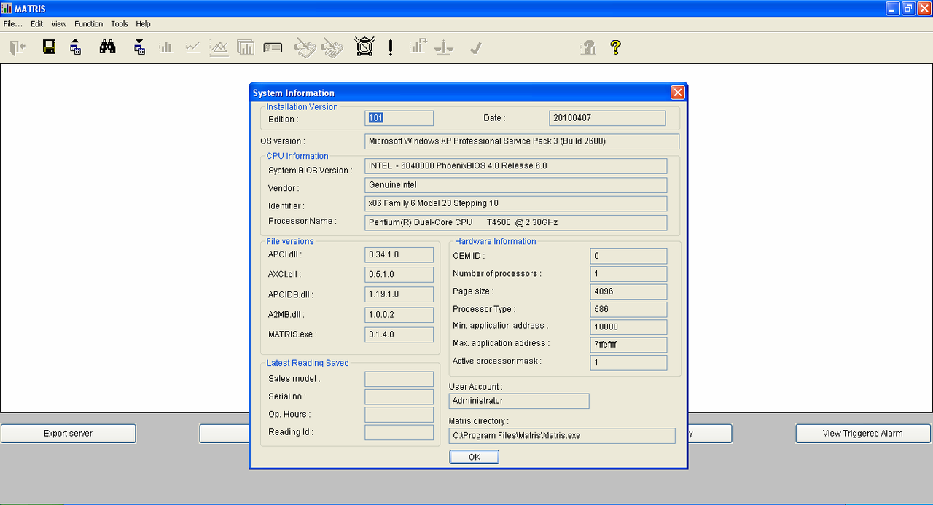Click the greyed bar chart icon
933x505 pixels.
pyautogui.click(x=166, y=47)
